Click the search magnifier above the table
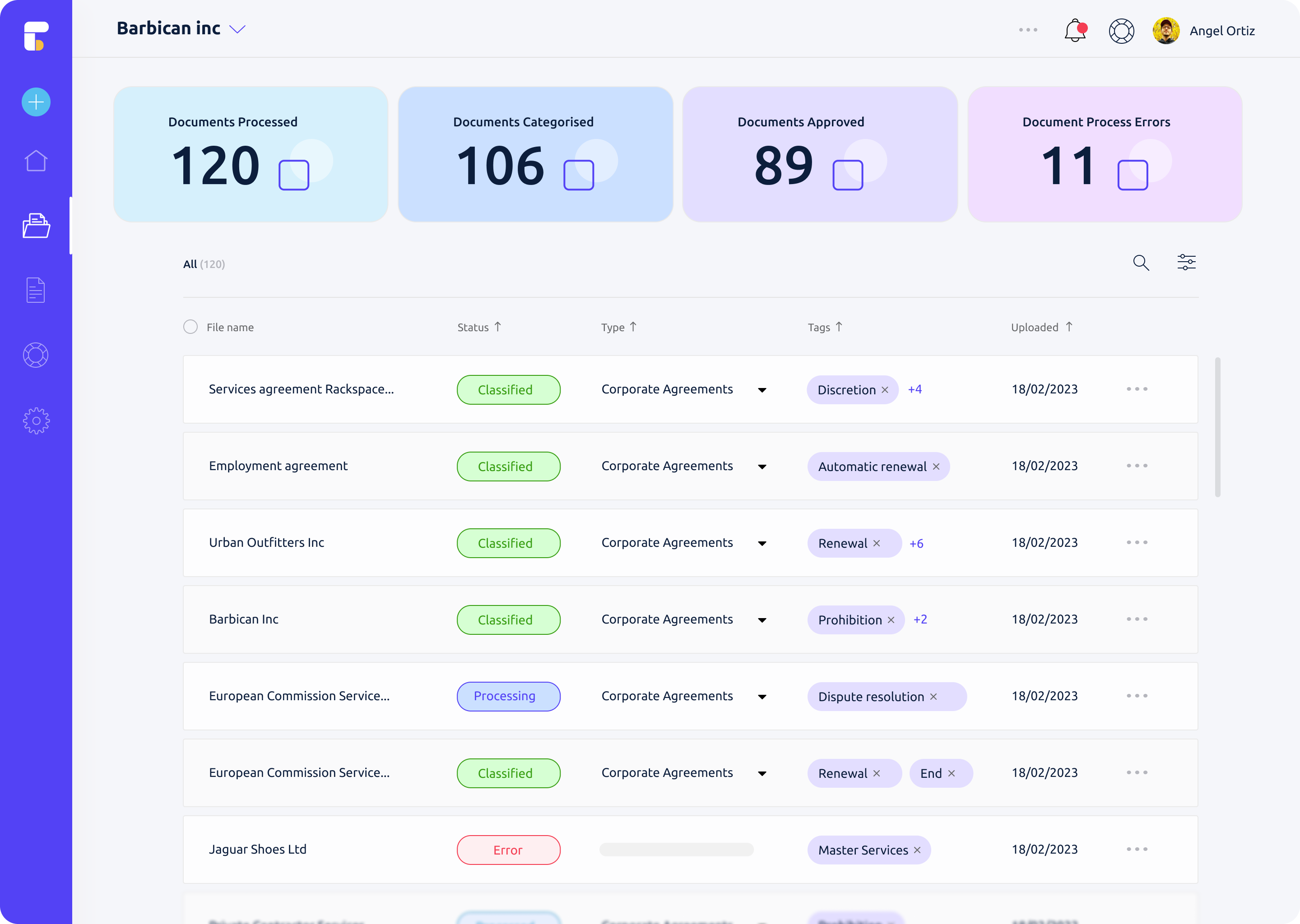The width and height of the screenshot is (1300, 924). click(1141, 263)
